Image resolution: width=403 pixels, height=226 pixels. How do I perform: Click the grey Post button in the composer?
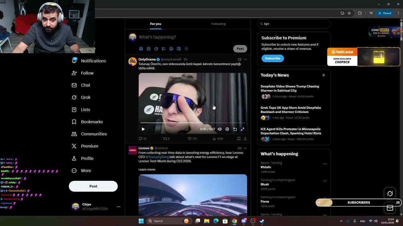point(240,49)
